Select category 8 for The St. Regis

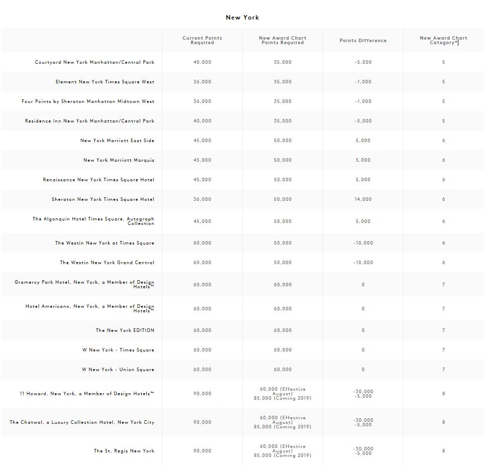[443, 450]
